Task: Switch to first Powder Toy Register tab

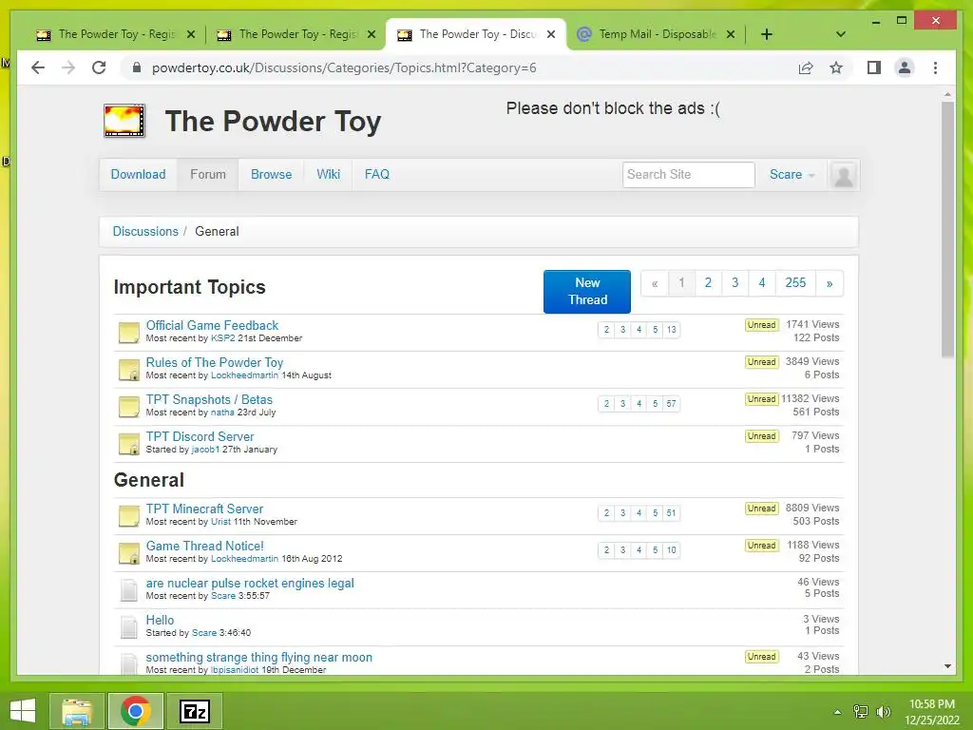Action: [115, 34]
